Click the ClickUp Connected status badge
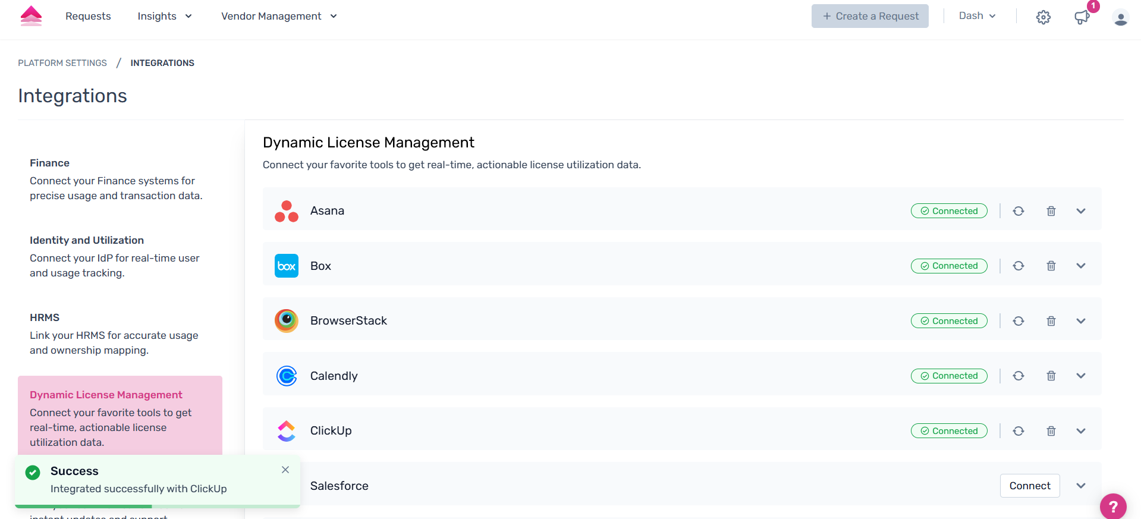The height and width of the screenshot is (519, 1141). click(949, 431)
